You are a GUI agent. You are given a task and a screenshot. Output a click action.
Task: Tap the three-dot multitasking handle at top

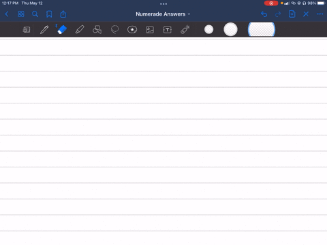(x=163, y=4)
